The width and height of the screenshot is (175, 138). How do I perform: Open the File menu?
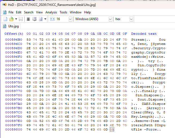pyautogui.click(x=11, y=12)
